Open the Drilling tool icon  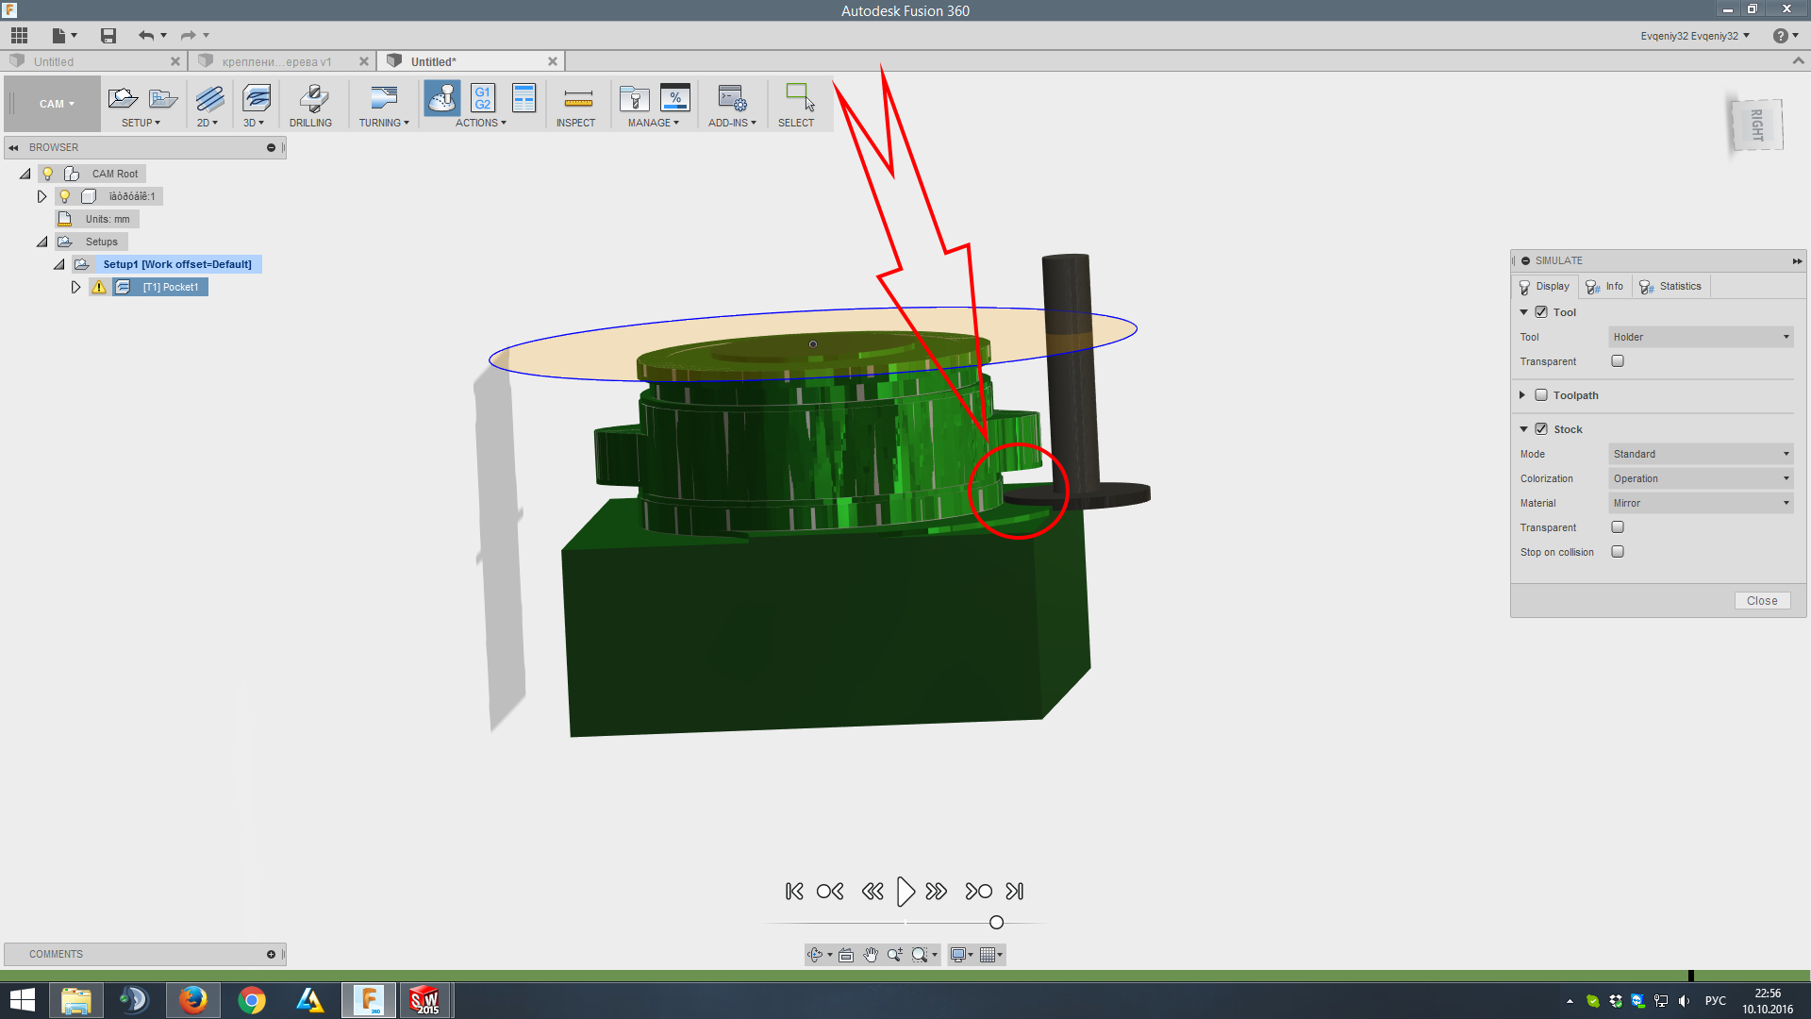312,98
